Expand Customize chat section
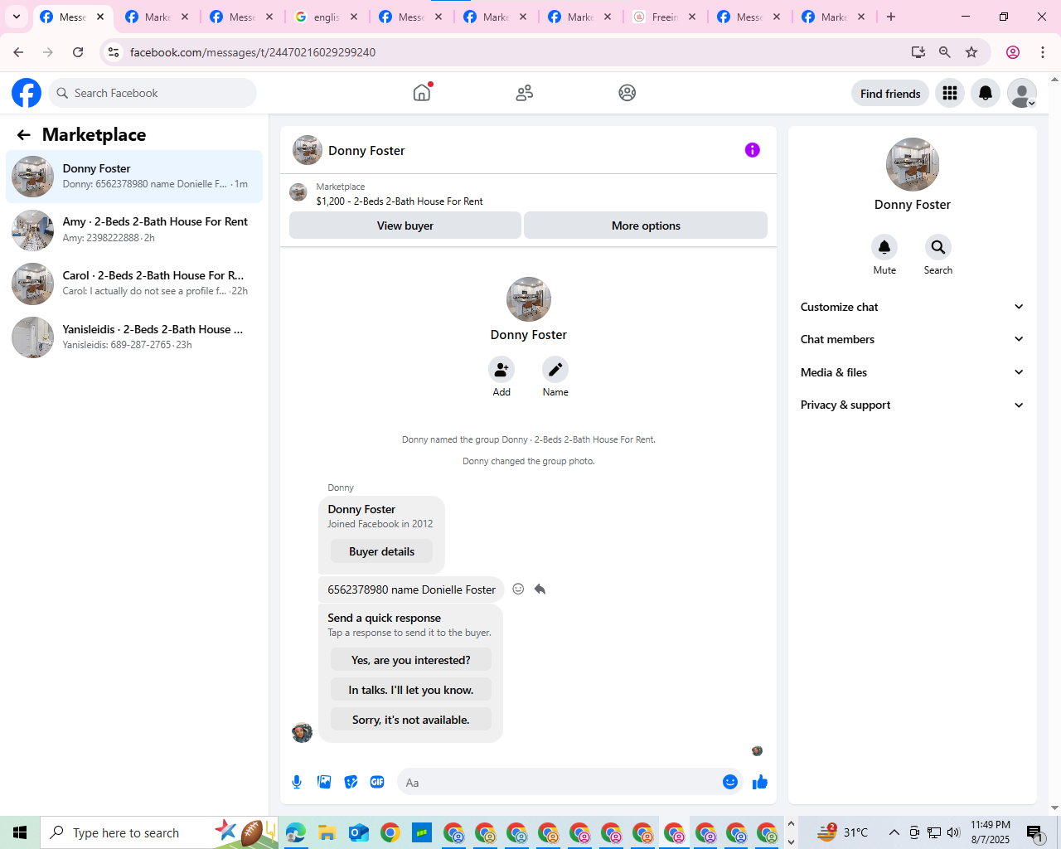This screenshot has height=849, width=1061. (x=912, y=307)
